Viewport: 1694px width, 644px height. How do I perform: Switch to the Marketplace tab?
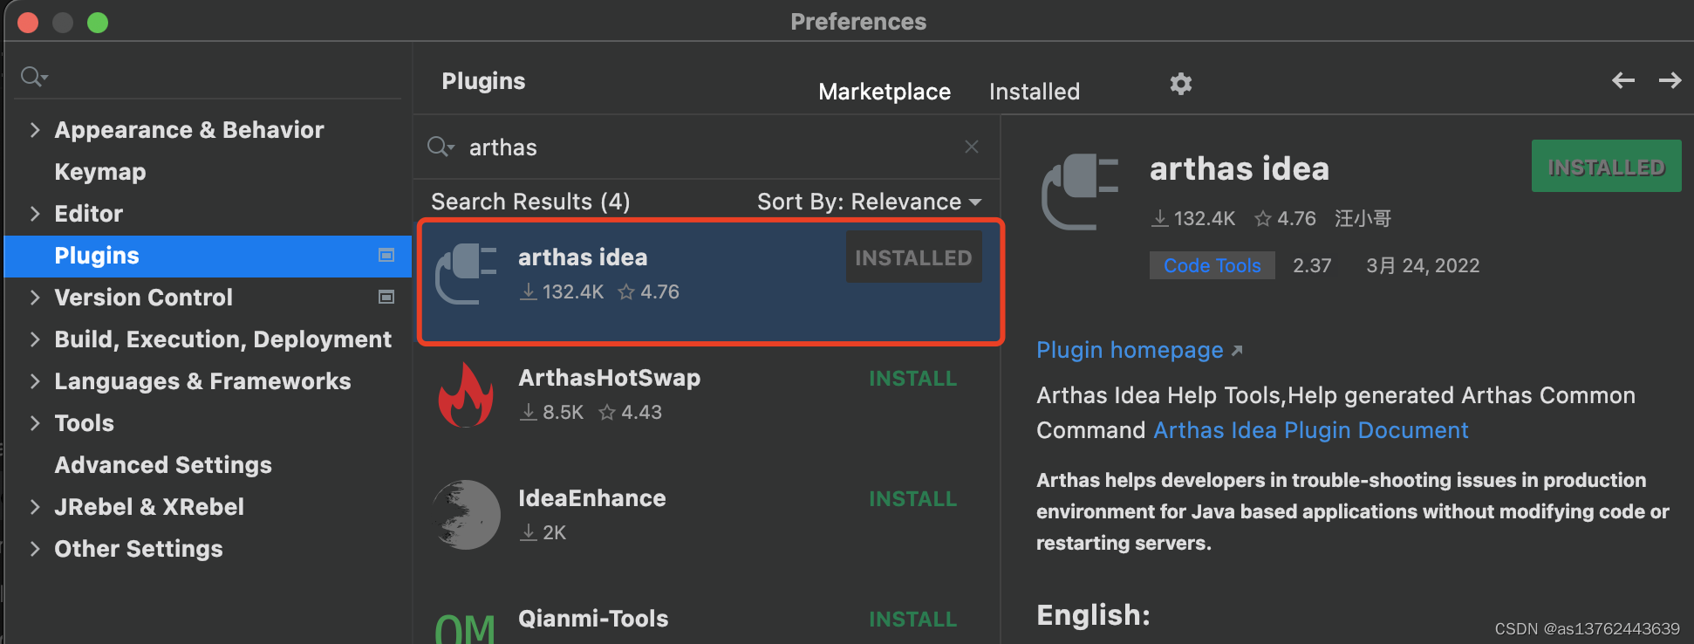pyautogui.click(x=885, y=92)
